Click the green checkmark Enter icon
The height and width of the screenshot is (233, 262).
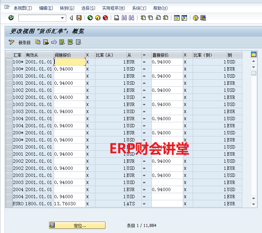tap(11, 18)
